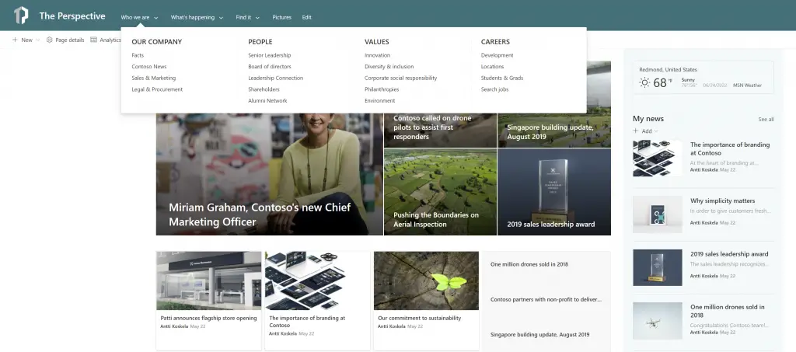The image size is (796, 352).
Task: Open 2019 sales leadership award tile
Action: pyautogui.click(x=553, y=191)
